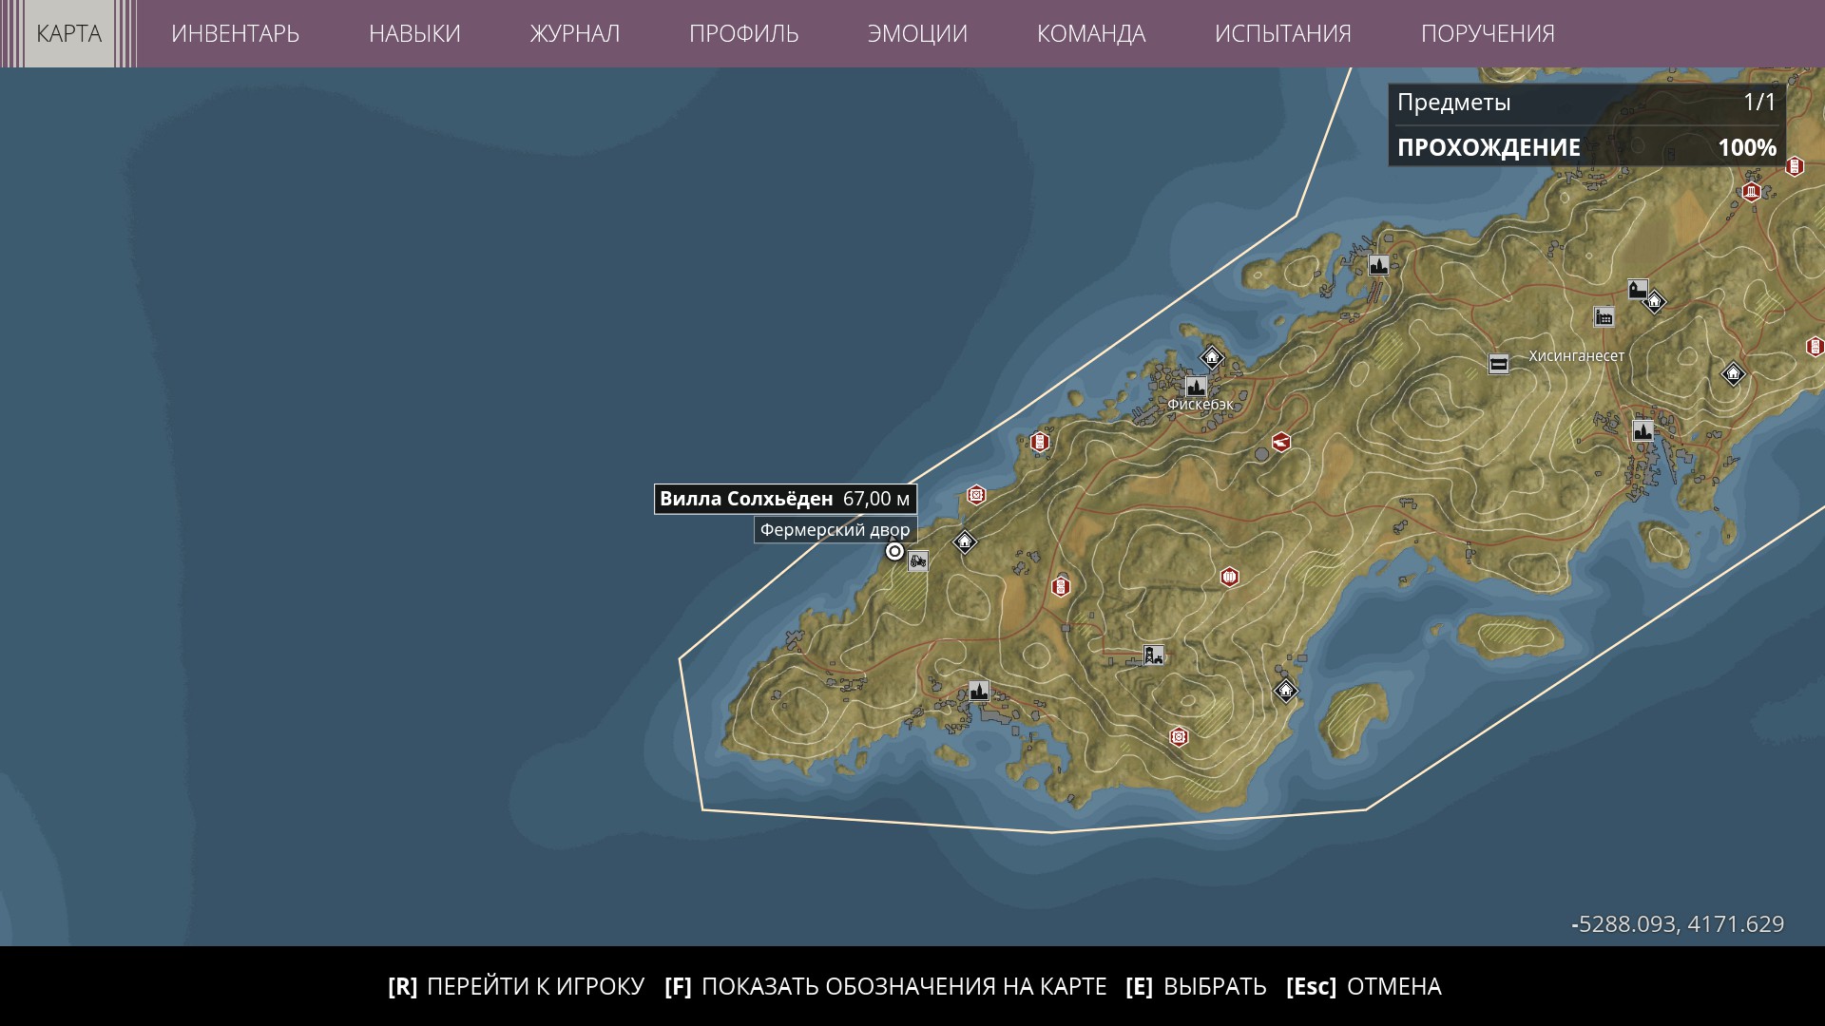Select the red hexagon with three vertical bars
The width and height of the screenshot is (1825, 1026).
point(1229,577)
